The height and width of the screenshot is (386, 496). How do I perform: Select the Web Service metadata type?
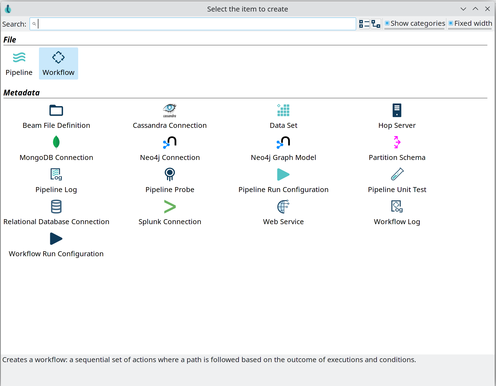283,212
